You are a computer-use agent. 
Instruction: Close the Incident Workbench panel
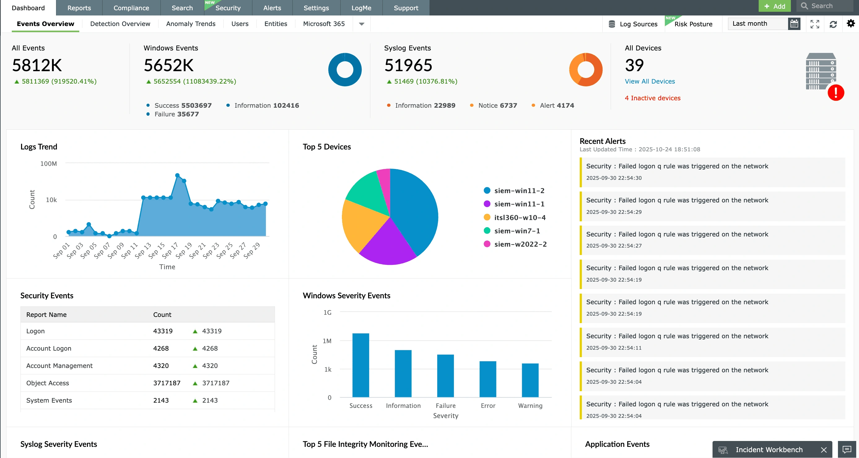coord(824,450)
